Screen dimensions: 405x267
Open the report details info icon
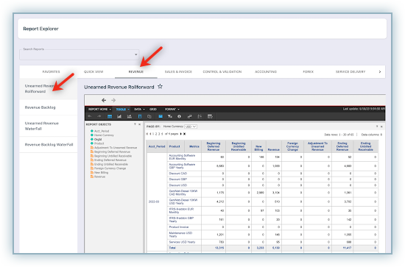click(x=179, y=117)
